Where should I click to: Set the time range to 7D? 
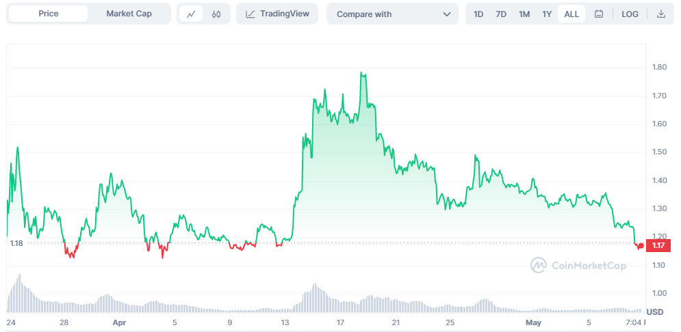(501, 14)
